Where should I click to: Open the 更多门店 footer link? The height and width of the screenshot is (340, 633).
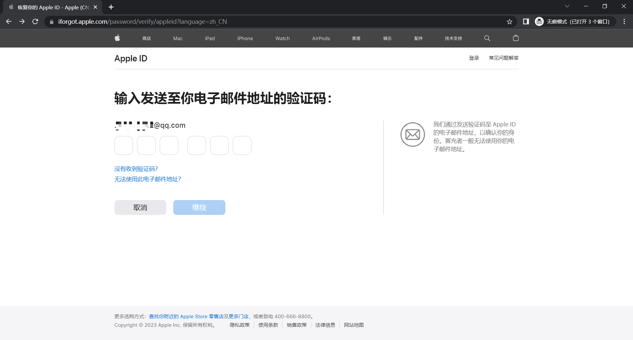[239, 316]
